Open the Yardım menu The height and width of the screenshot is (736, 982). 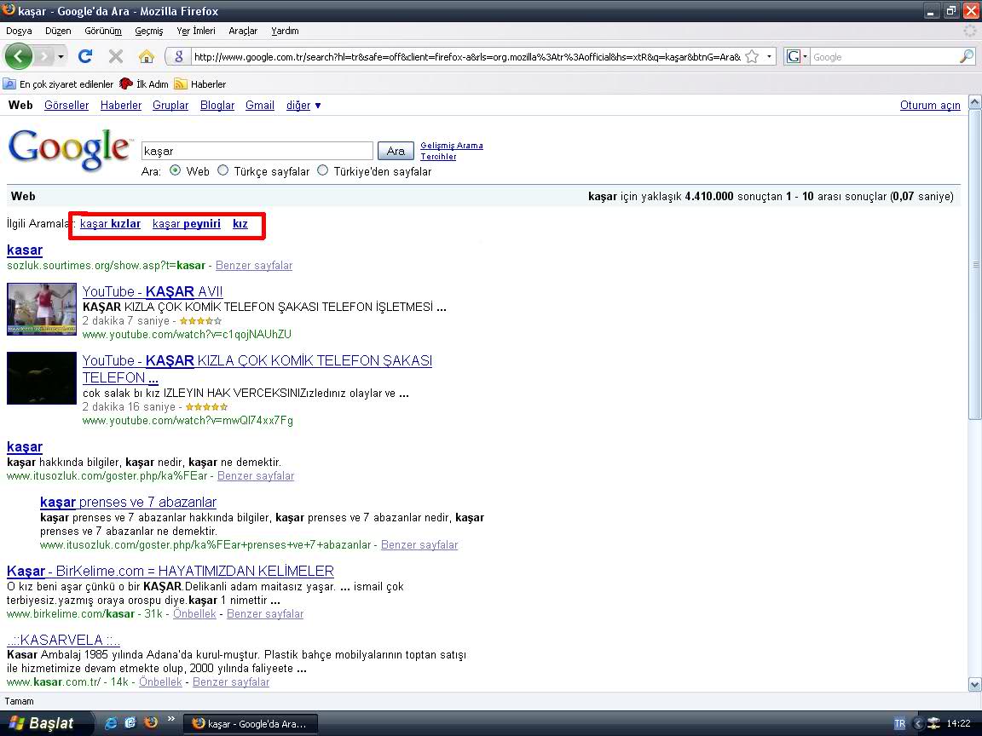pyautogui.click(x=285, y=31)
